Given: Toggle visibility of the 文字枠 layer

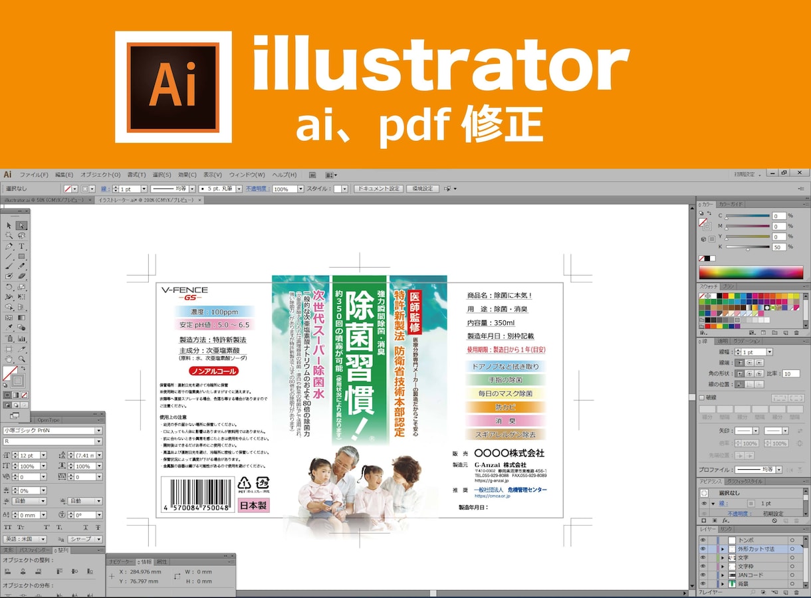Looking at the screenshot, I should (x=703, y=566).
